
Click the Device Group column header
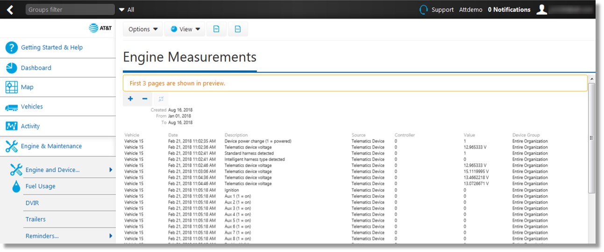[526, 135]
